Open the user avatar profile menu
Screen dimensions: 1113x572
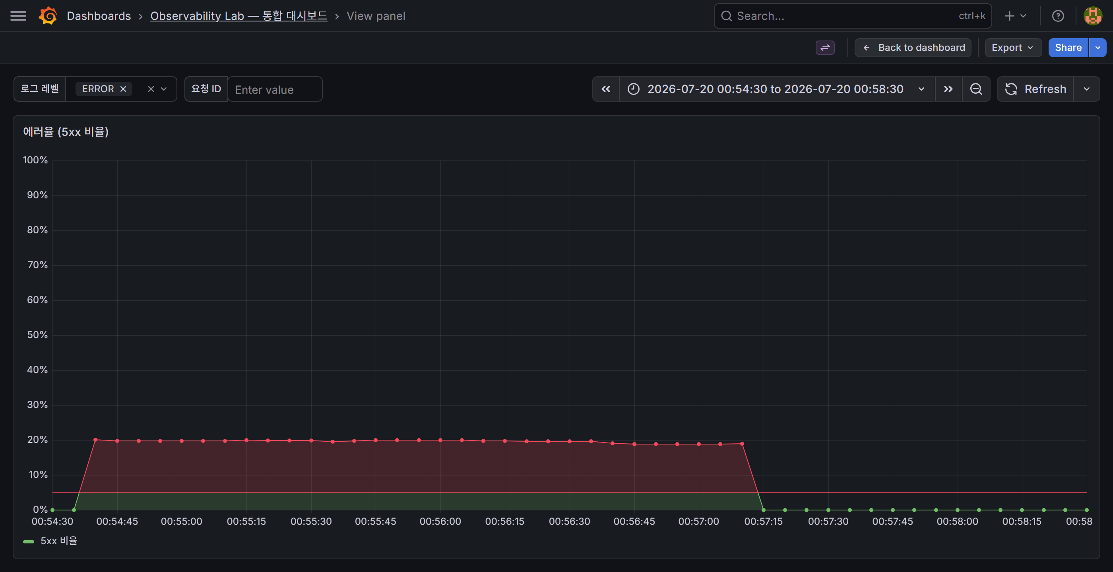(x=1093, y=16)
